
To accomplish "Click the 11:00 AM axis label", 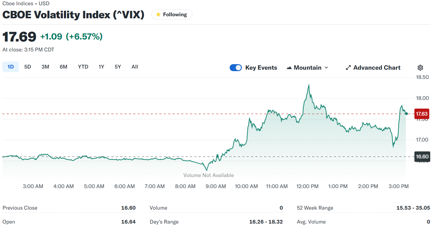I will tap(277, 186).
